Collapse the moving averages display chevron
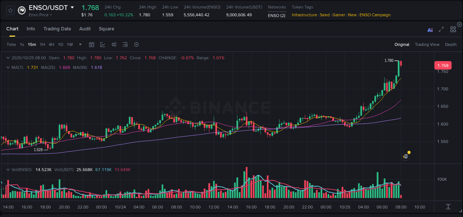The width and height of the screenshot is (463, 217). tap(8, 67)
